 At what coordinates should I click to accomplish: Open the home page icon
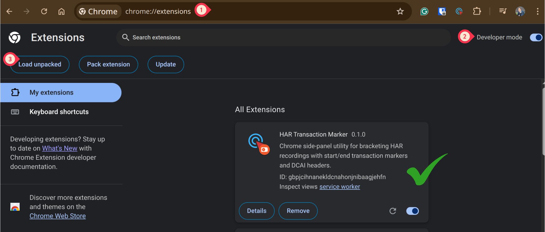click(x=61, y=11)
